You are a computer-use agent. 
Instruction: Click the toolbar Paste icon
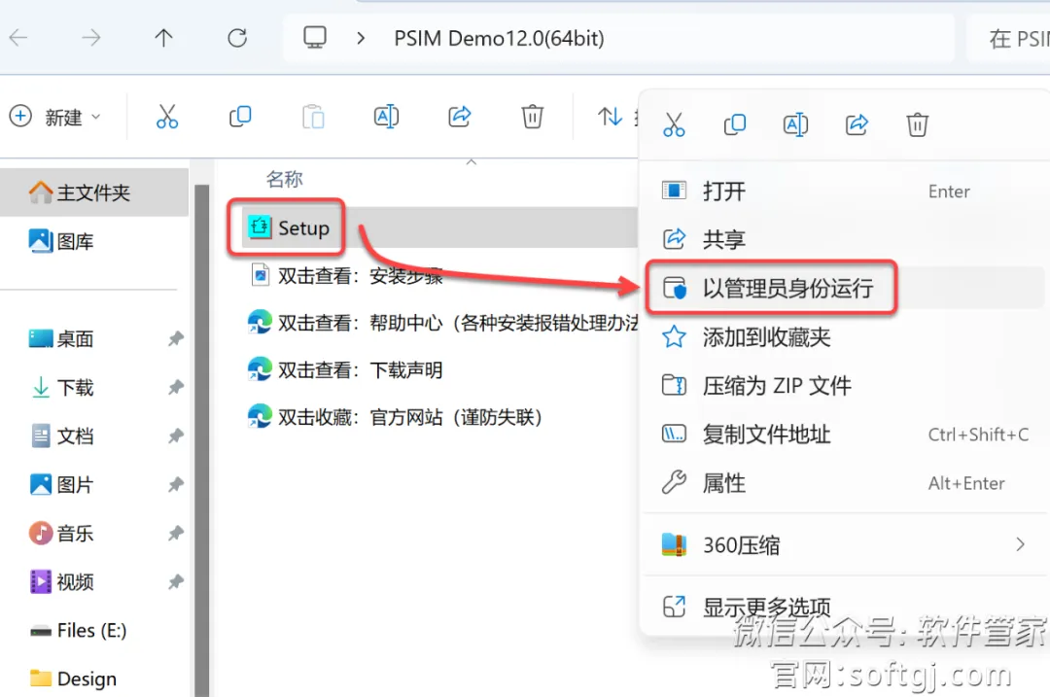313,117
